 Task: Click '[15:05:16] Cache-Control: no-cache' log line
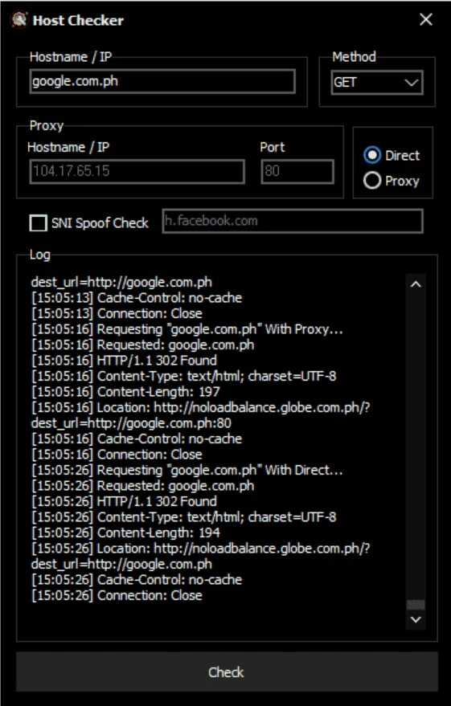click(x=137, y=439)
